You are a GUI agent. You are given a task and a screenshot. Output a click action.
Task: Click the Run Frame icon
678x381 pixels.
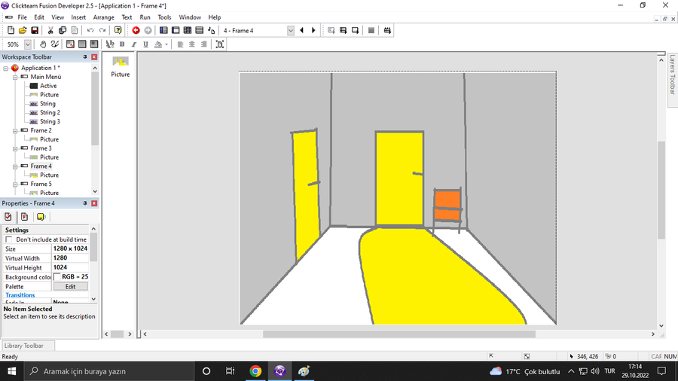pyautogui.click(x=355, y=30)
